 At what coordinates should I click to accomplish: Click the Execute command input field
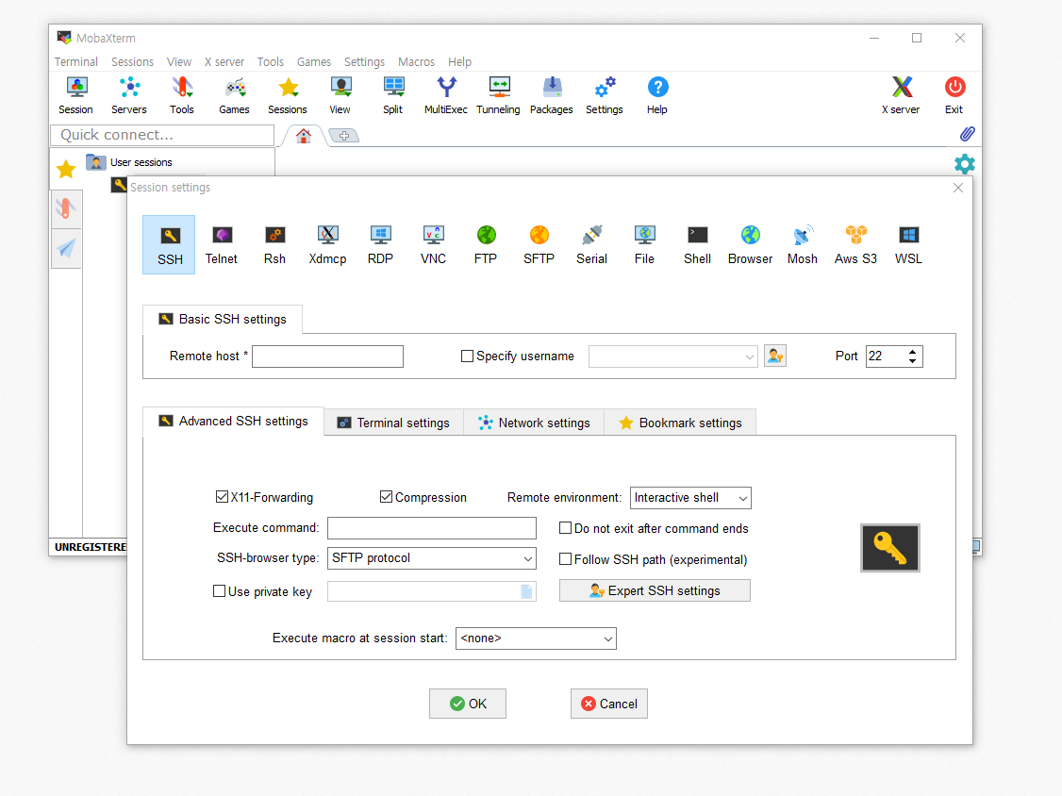pos(431,528)
